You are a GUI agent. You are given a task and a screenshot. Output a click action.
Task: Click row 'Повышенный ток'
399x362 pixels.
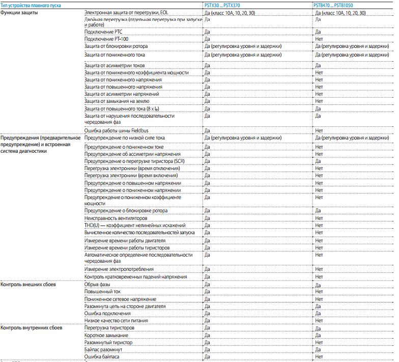pos(103,291)
